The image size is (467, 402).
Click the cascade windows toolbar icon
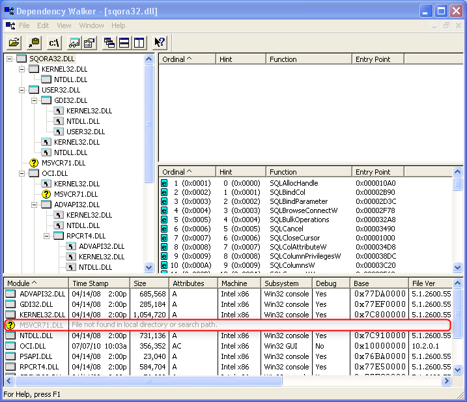(x=109, y=43)
